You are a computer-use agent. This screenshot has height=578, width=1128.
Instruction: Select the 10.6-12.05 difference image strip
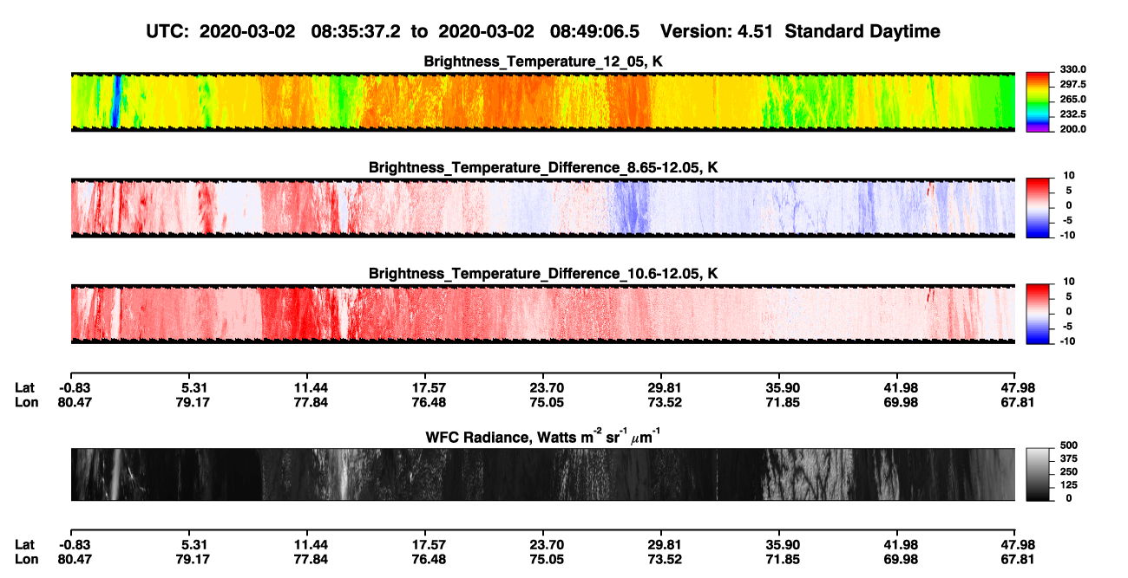click(x=543, y=314)
